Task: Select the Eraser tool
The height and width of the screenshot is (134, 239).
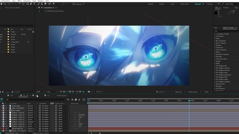Action: tap(46, 4)
